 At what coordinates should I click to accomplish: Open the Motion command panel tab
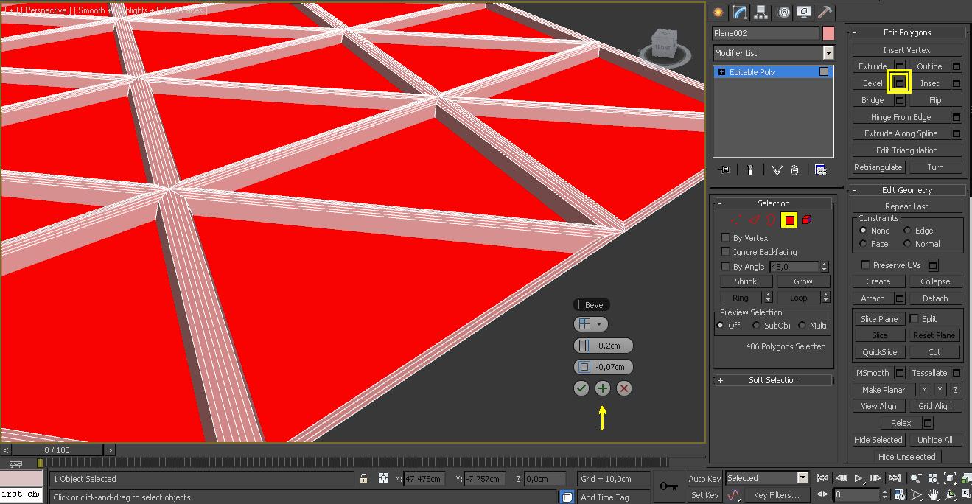[783, 12]
